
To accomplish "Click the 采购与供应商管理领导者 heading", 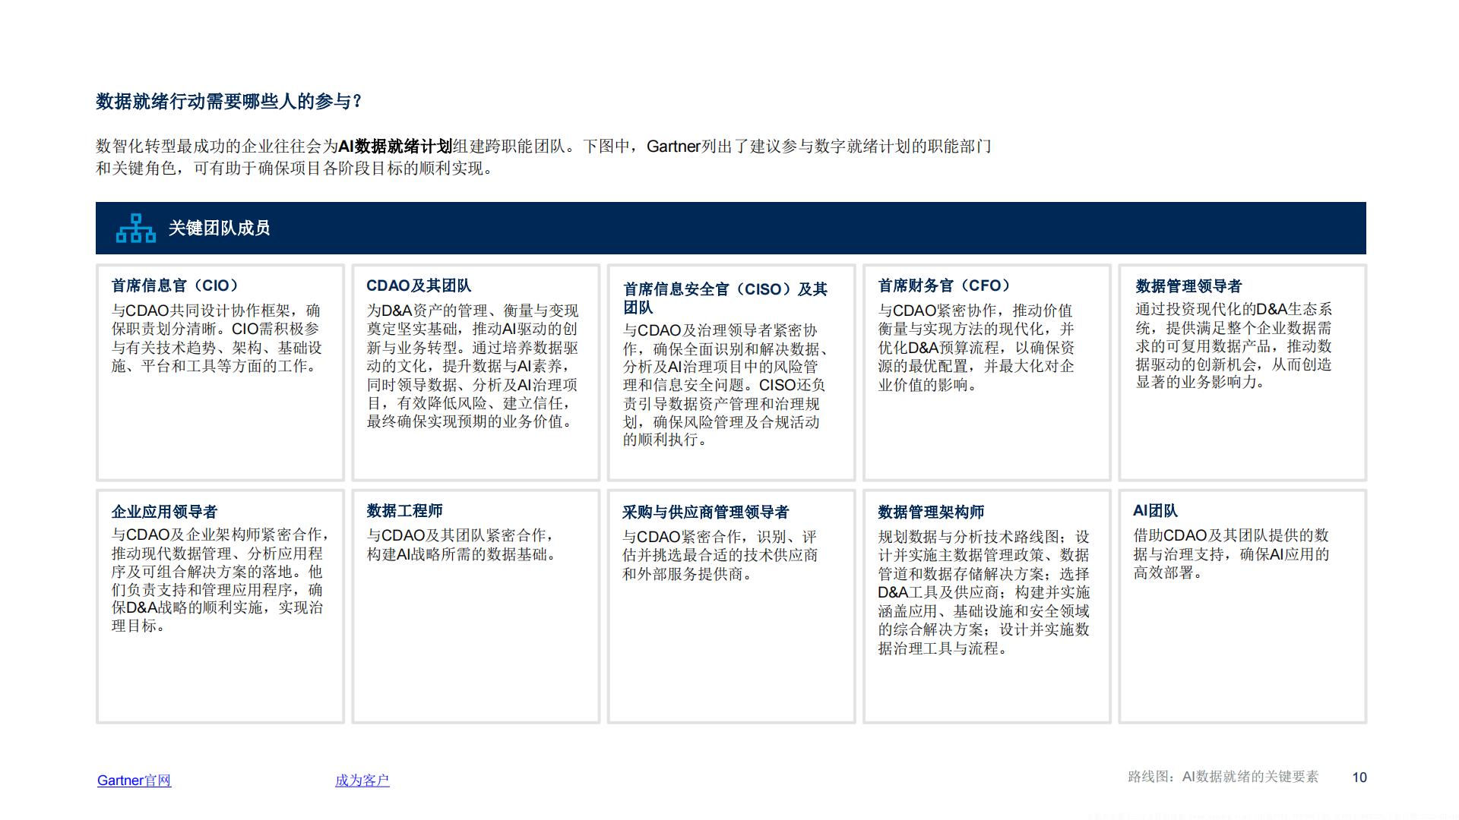I will [705, 512].
